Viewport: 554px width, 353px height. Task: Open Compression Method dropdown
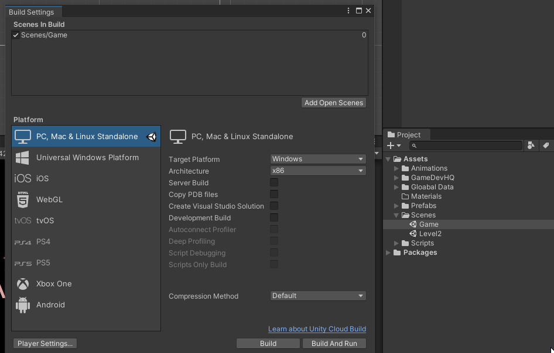tap(318, 296)
